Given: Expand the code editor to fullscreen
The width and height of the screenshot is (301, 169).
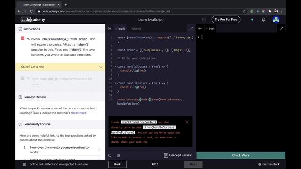Looking at the screenshot, I should coord(191,29).
